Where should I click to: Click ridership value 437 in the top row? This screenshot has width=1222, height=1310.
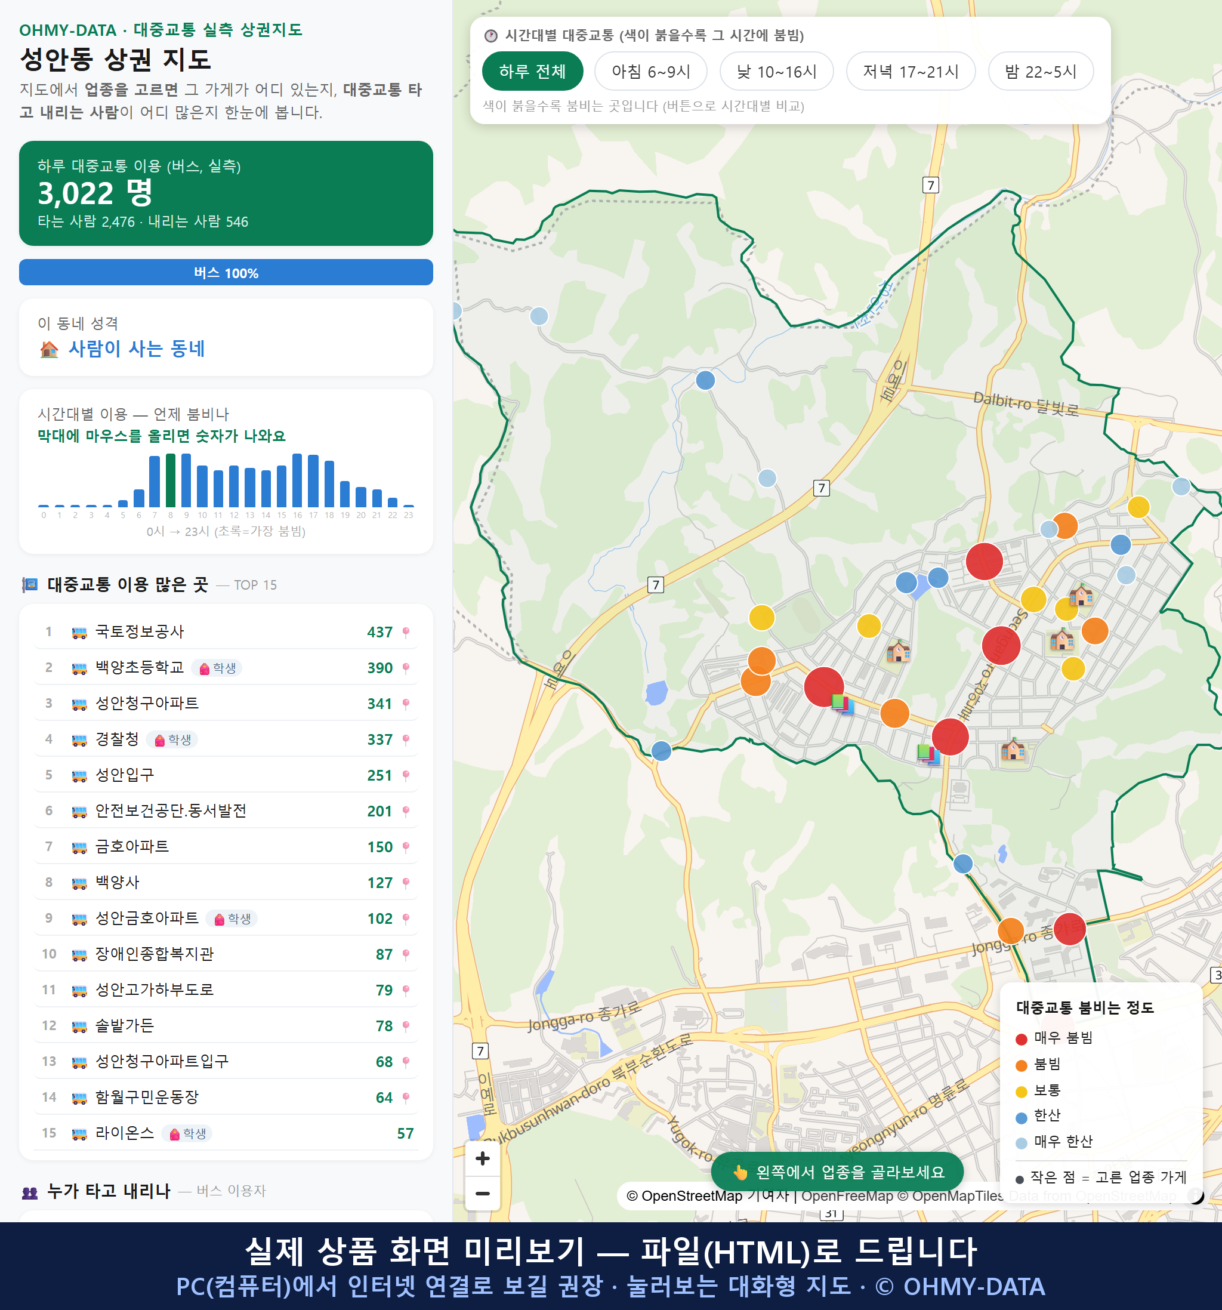(x=380, y=633)
